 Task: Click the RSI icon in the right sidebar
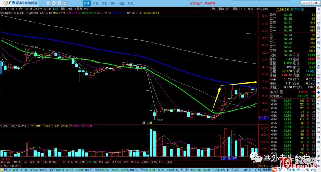pos(318,83)
